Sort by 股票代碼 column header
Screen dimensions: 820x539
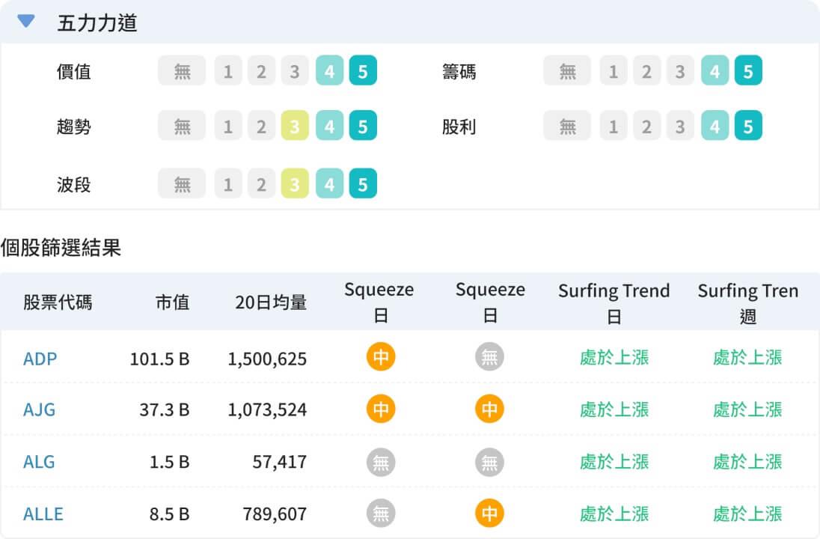[58, 302]
